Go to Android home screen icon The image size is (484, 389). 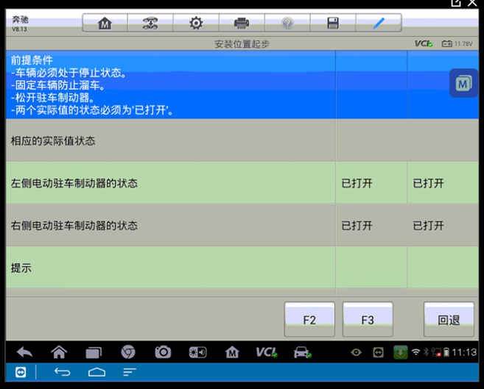59,352
